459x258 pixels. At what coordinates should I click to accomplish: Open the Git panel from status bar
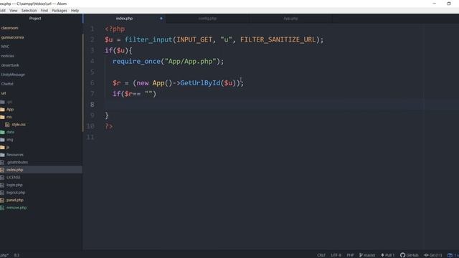tap(433, 255)
